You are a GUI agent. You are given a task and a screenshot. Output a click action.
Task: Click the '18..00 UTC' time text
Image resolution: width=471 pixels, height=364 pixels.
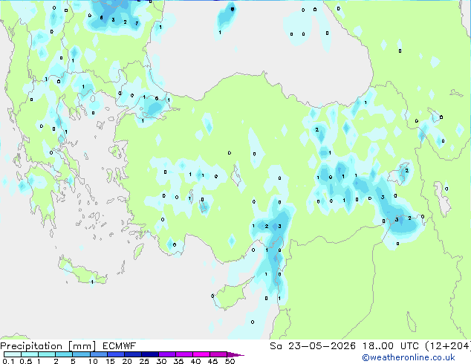(390, 345)
